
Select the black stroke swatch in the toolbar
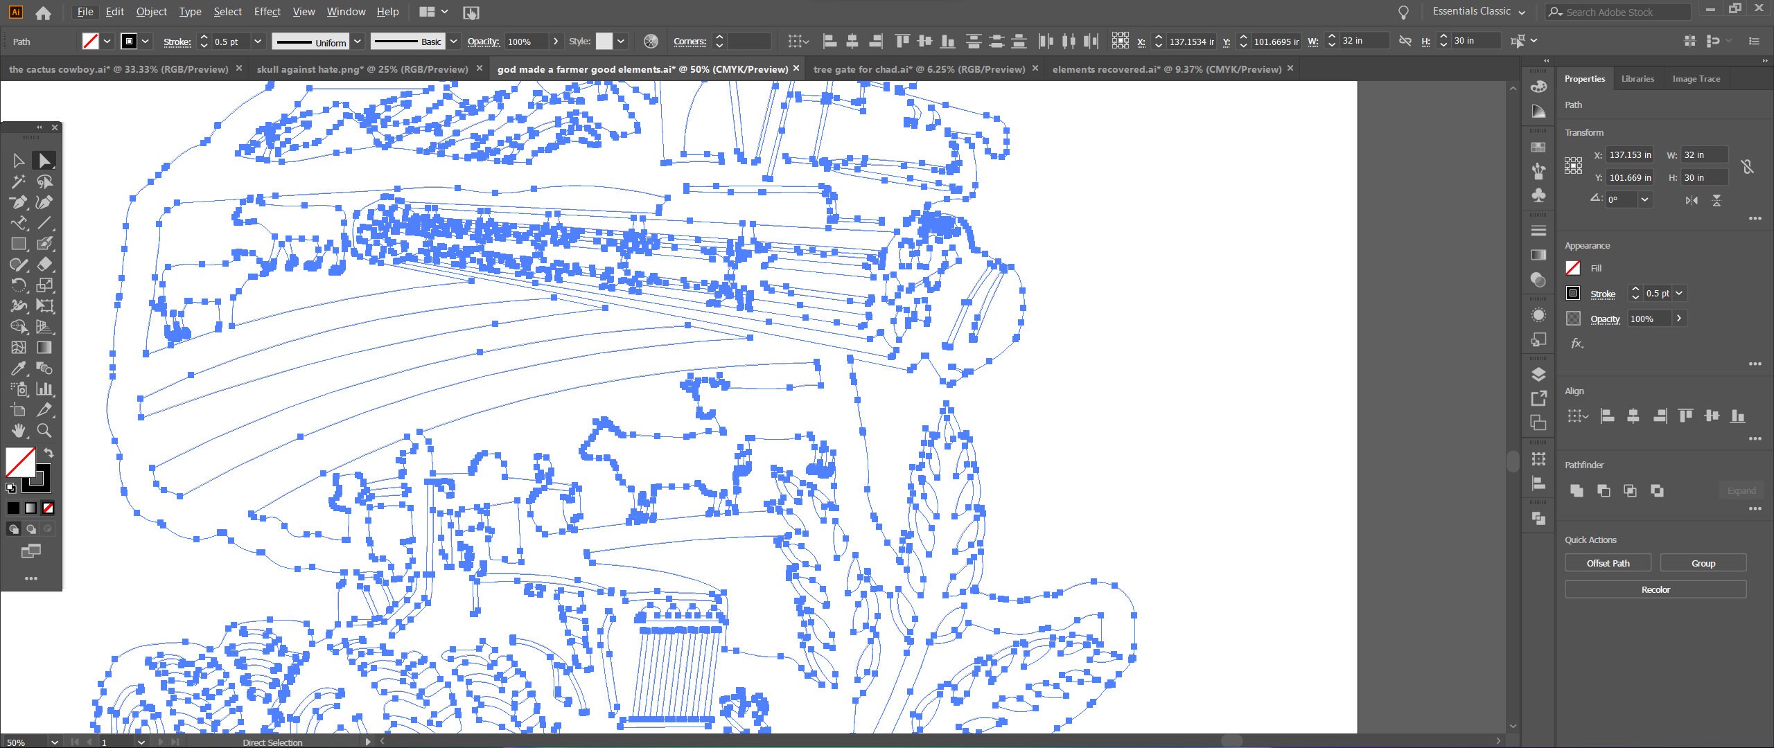tap(37, 478)
